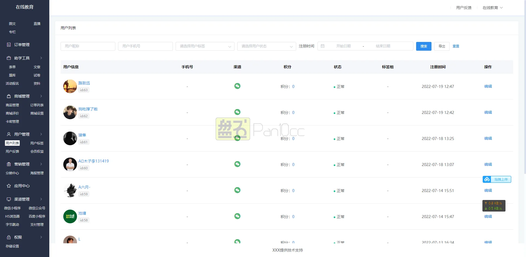Select 微信小程序 in sidebar
This screenshot has width=526, height=257.
[12, 208]
